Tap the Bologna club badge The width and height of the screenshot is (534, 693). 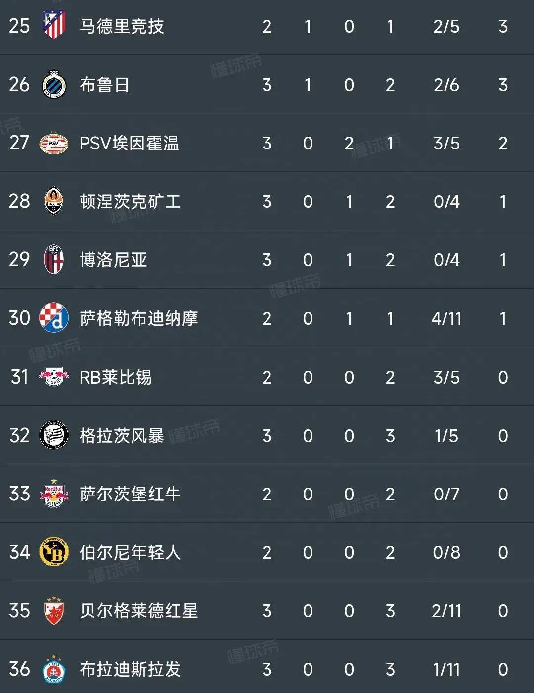click(x=54, y=259)
